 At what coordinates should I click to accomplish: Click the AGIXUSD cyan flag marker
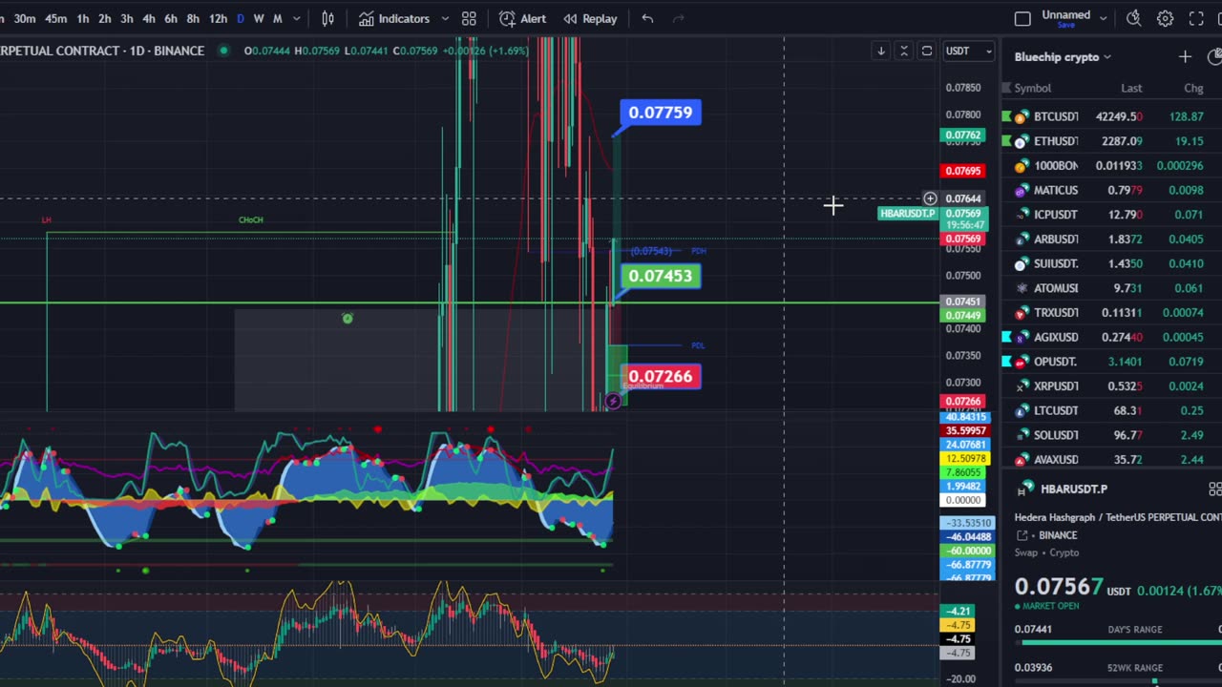(1006, 337)
